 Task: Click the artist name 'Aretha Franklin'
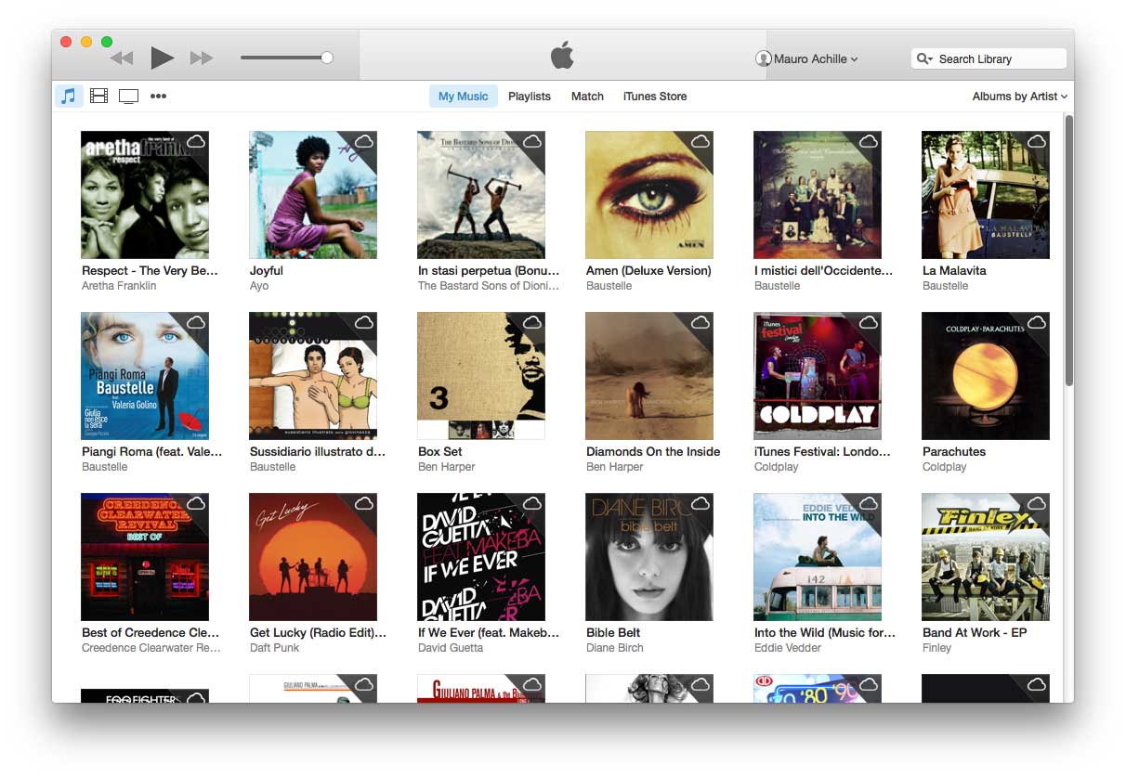coord(119,286)
